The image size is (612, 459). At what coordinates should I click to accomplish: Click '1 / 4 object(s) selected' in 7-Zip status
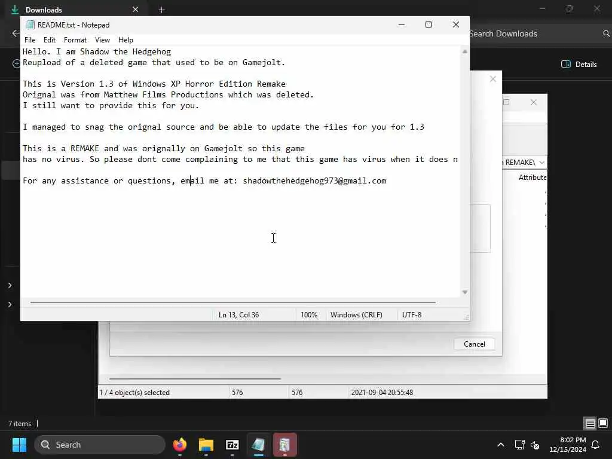click(134, 392)
